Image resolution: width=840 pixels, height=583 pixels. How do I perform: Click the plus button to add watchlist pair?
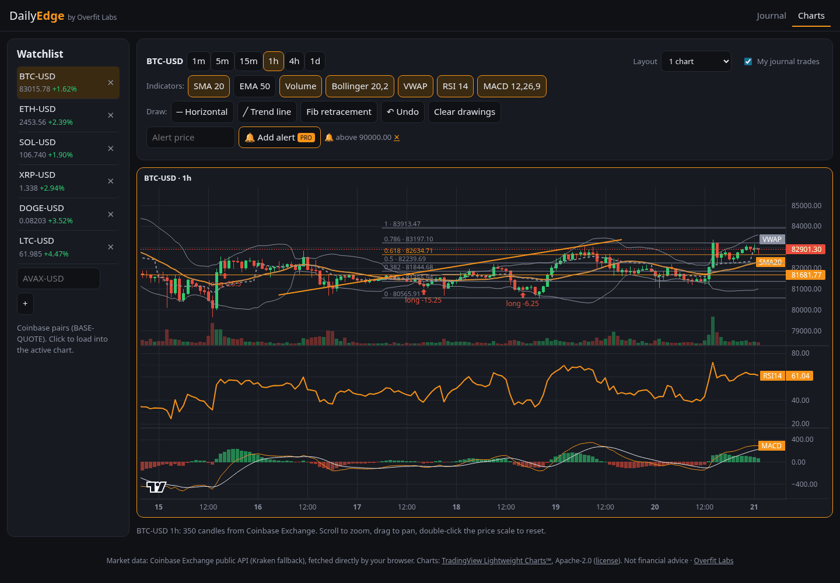coord(25,304)
